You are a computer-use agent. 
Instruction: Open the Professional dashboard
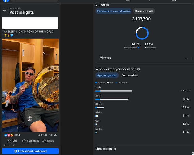click(x=30, y=151)
